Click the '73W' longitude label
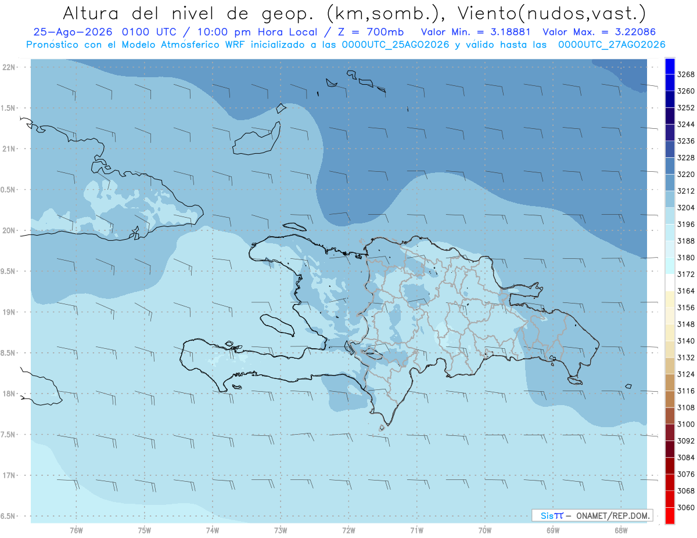The height and width of the screenshot is (538, 697). click(x=281, y=530)
